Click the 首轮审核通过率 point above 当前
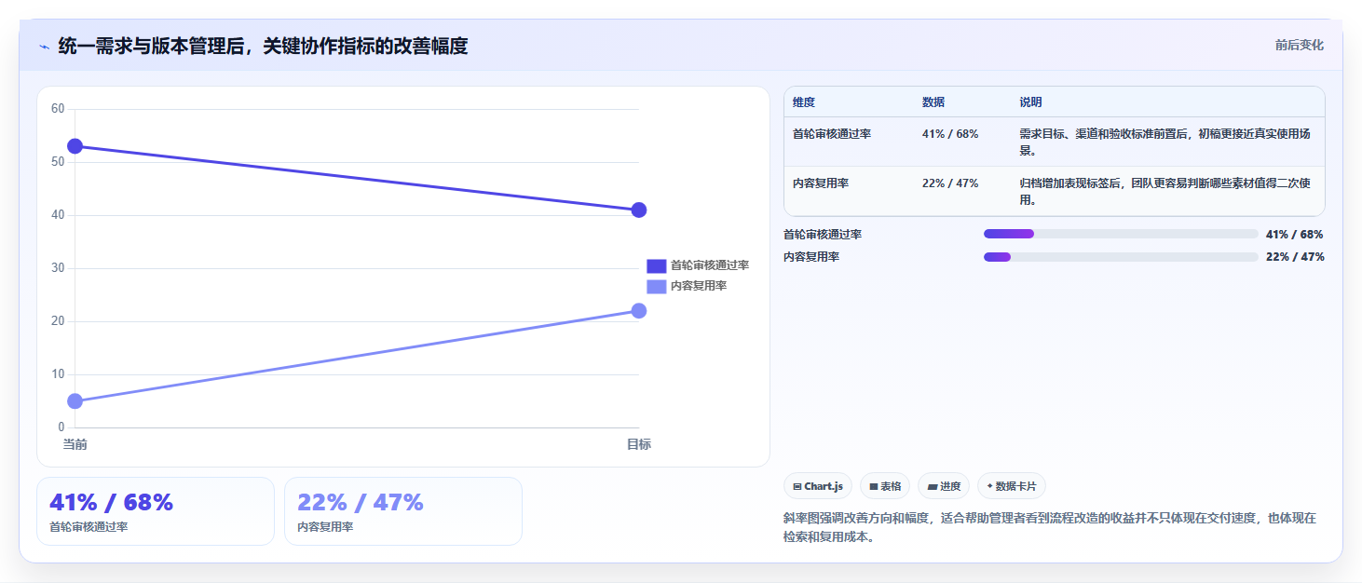 click(x=75, y=146)
